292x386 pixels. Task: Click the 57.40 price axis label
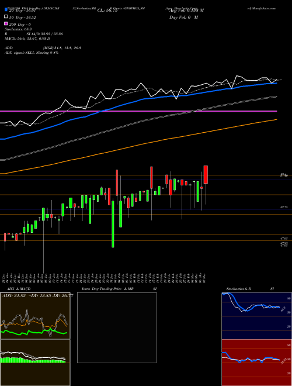[x=284, y=175]
